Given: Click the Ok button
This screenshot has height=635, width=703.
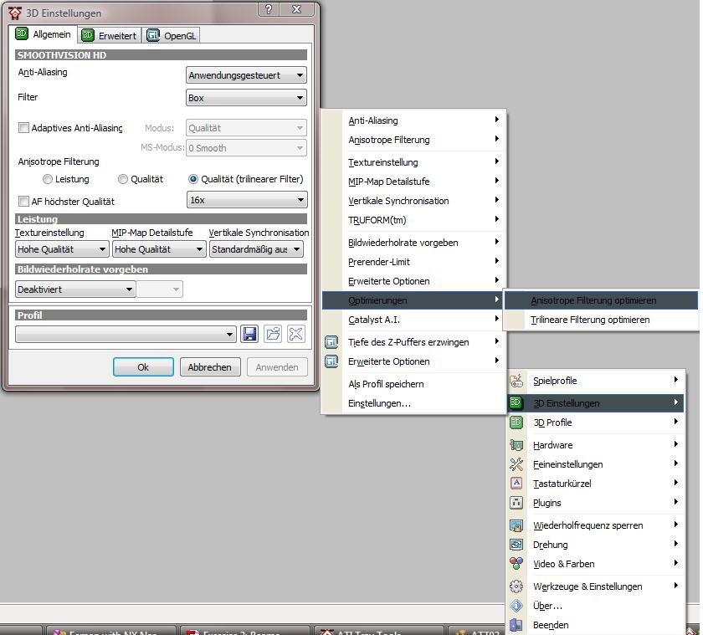Looking at the screenshot, I should [x=143, y=367].
